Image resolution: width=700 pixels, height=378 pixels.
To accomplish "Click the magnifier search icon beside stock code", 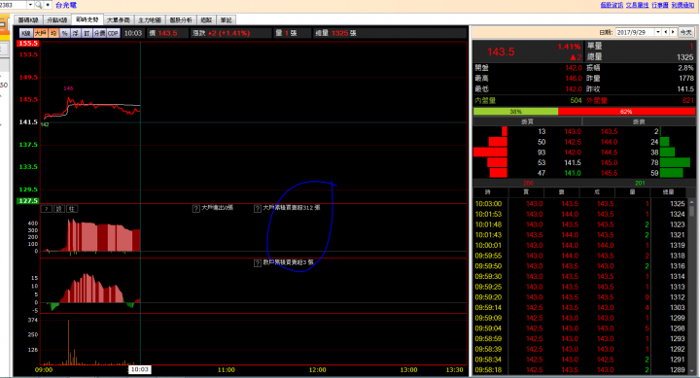I will click(x=39, y=5).
